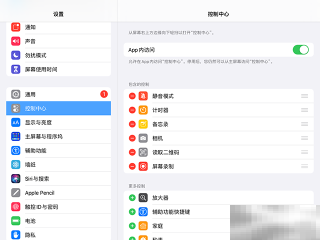Grab the 相机 reorder handle
The height and width of the screenshot is (240, 320).
click(304, 138)
